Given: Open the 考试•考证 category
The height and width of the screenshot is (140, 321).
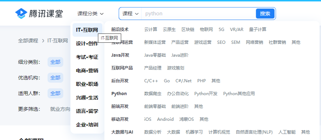Looking at the screenshot, I should click(87, 57).
